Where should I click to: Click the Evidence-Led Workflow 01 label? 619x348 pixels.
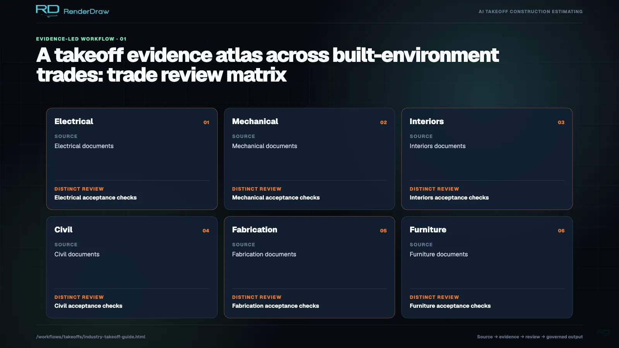(81, 39)
